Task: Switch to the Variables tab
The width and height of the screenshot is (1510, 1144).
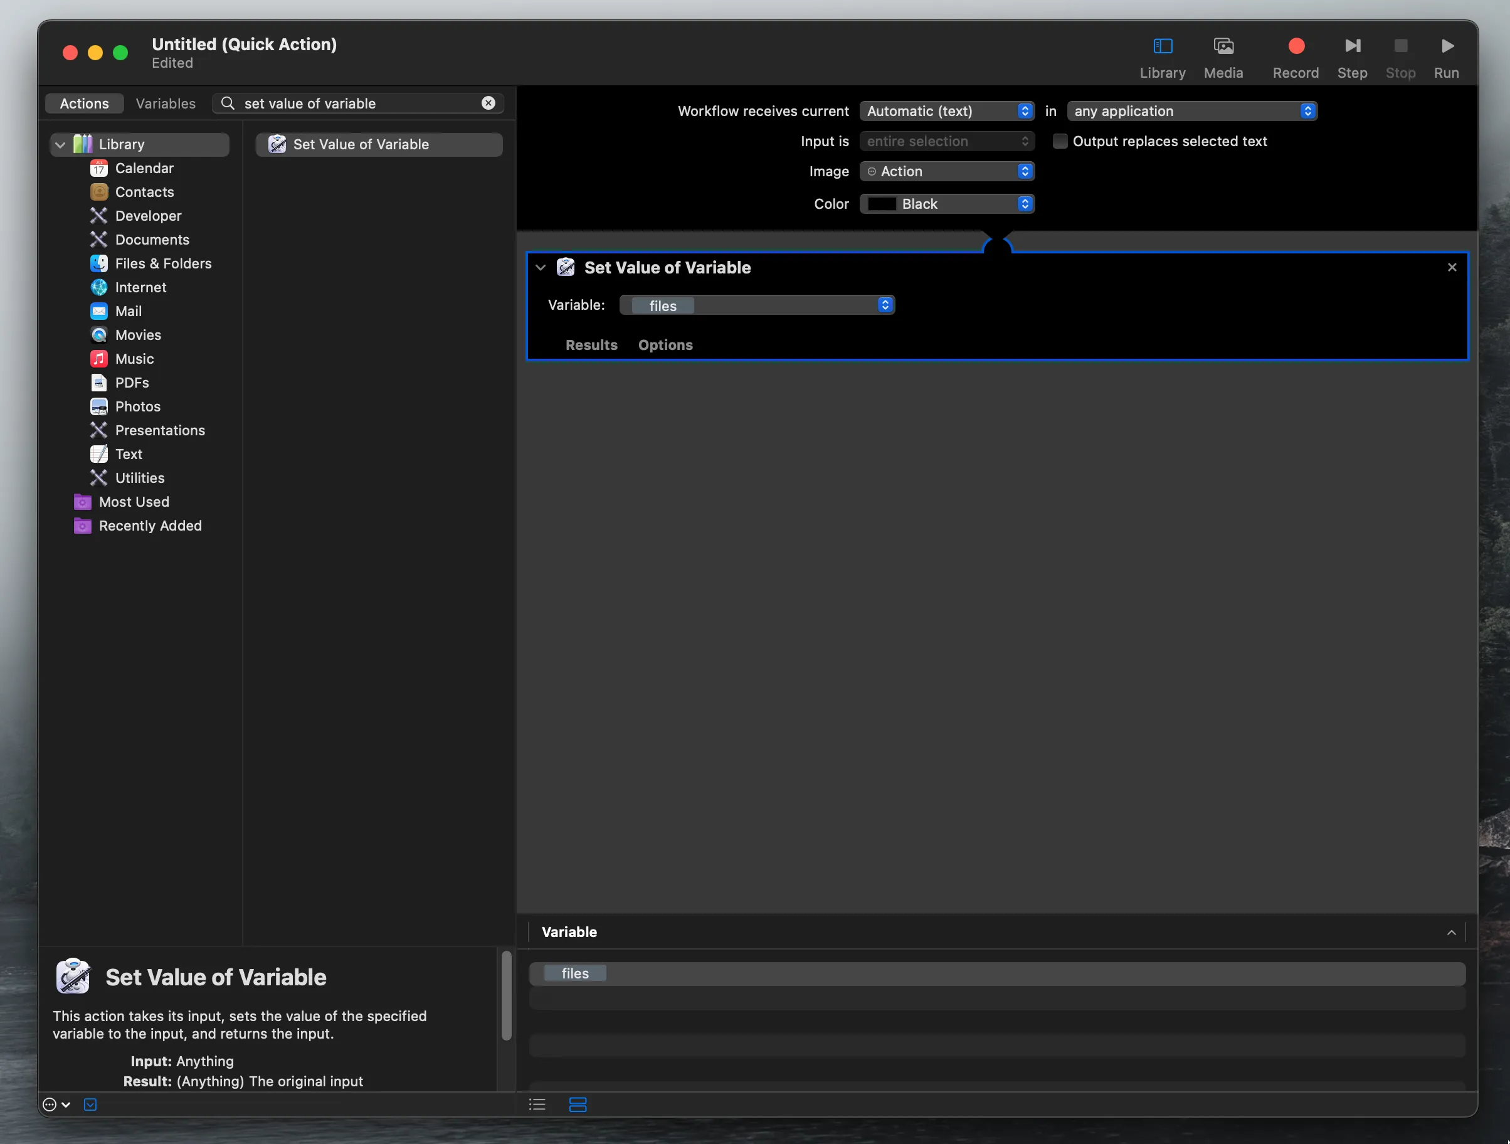Action: coord(165,103)
